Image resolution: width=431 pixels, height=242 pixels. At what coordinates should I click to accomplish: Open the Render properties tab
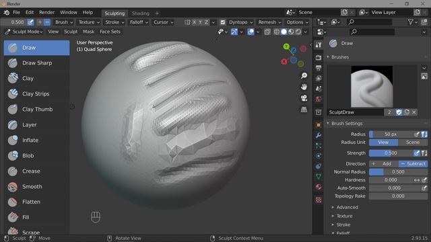[319, 58]
